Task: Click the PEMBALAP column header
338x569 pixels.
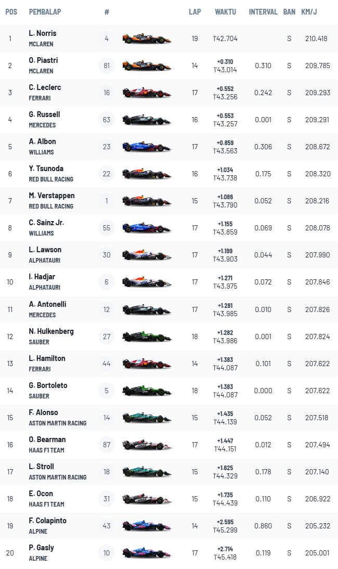Action: 45,11
